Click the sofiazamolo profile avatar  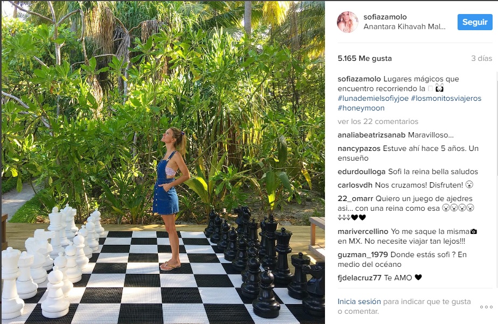point(348,22)
